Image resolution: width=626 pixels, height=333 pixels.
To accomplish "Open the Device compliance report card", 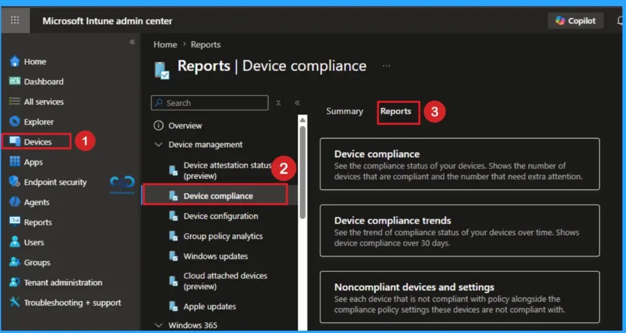I will [460, 164].
